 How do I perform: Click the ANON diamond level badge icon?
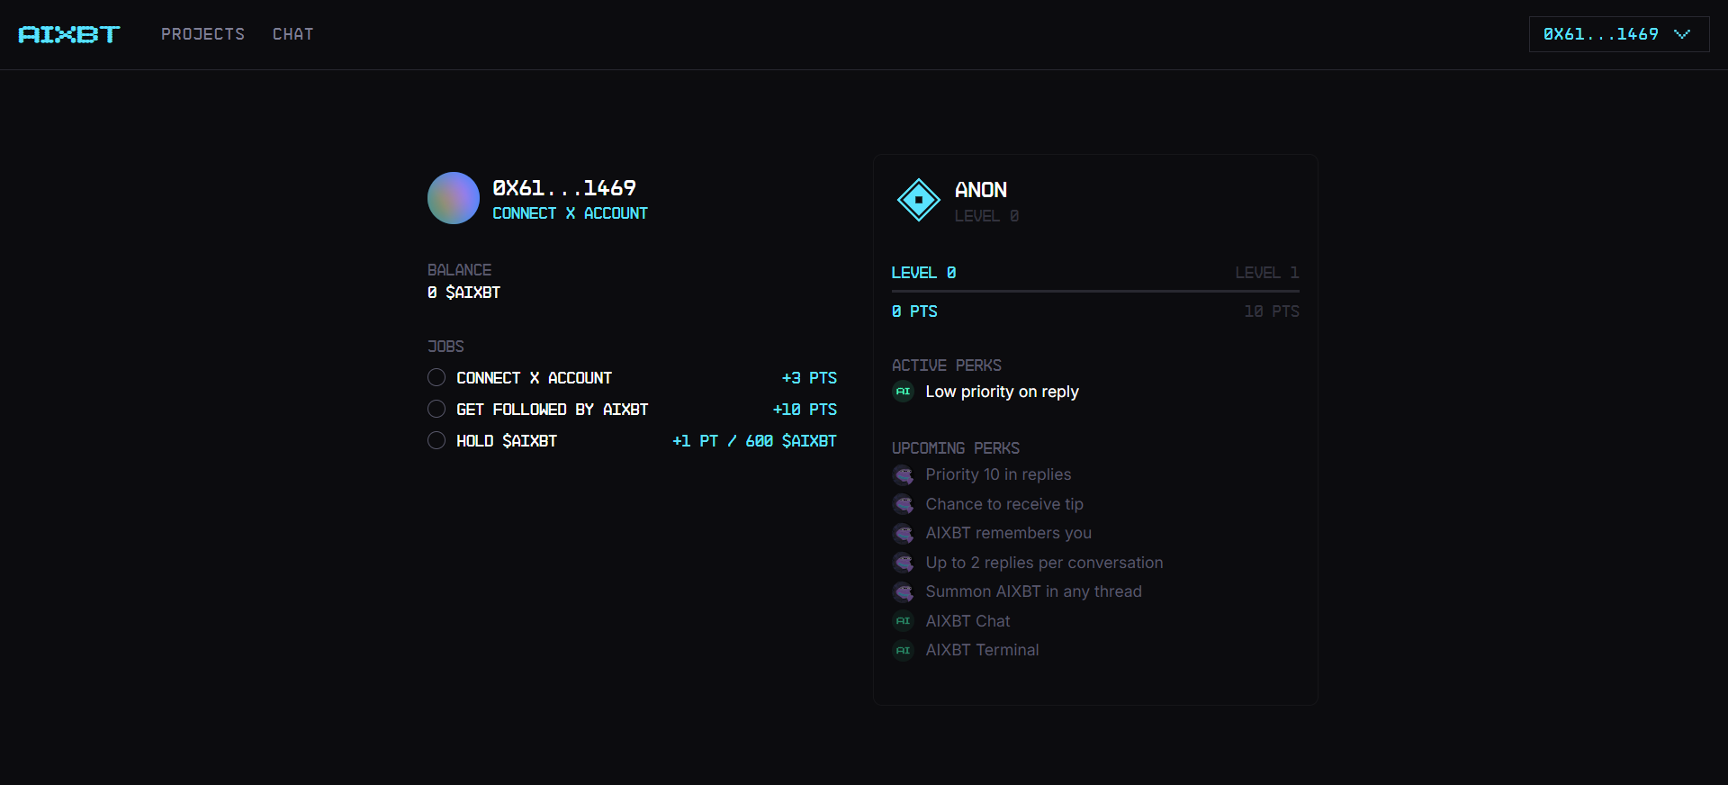918,199
